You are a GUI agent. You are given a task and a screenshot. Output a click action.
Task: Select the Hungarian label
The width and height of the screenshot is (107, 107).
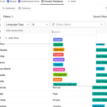(x=60, y=75)
